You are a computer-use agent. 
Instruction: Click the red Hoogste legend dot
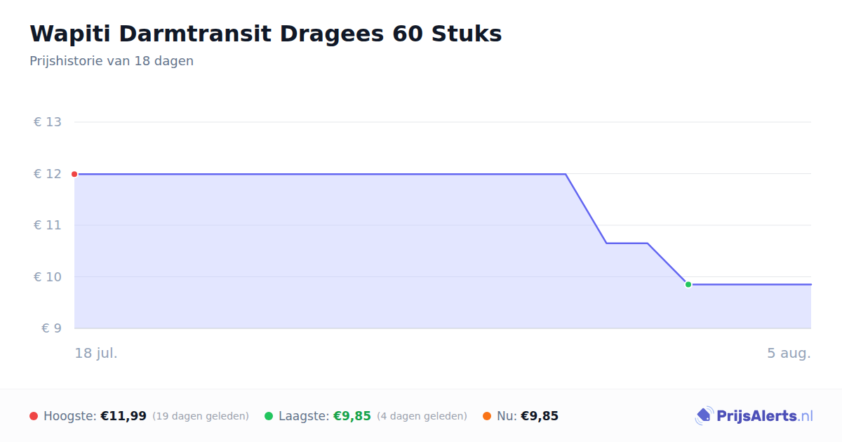point(34,416)
